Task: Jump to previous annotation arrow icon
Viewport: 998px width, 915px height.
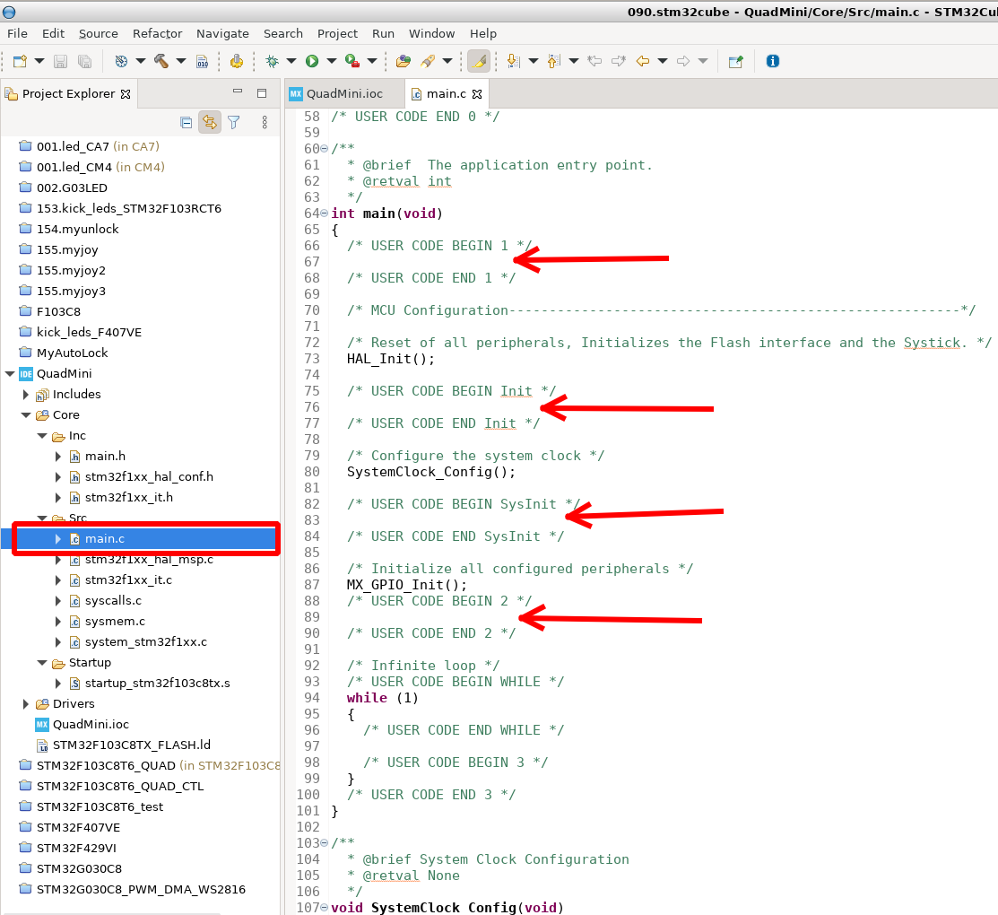Action: (x=554, y=61)
